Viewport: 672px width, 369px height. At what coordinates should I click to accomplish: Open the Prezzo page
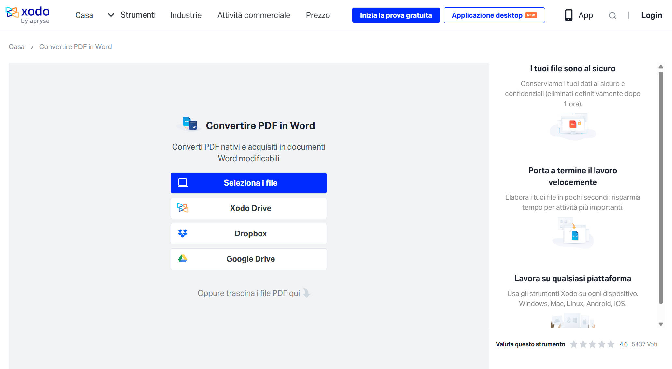[x=318, y=15]
